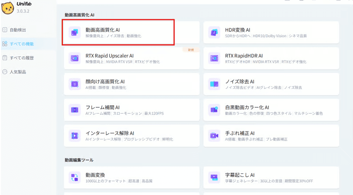
Task: Click the Unifab cat logo
Action: point(8,8)
